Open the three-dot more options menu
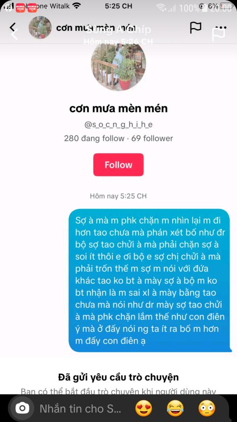This screenshot has width=237, height=422. 221,27
